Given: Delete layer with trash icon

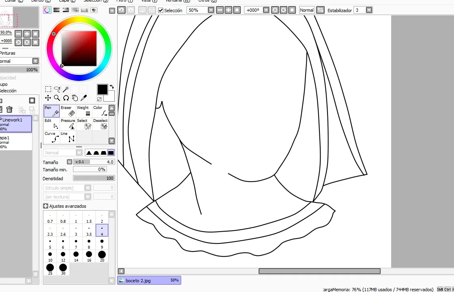Looking at the screenshot, I should click(10, 109).
